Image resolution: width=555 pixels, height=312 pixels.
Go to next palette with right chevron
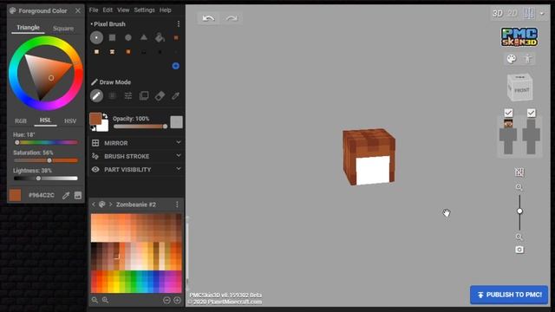(110, 205)
